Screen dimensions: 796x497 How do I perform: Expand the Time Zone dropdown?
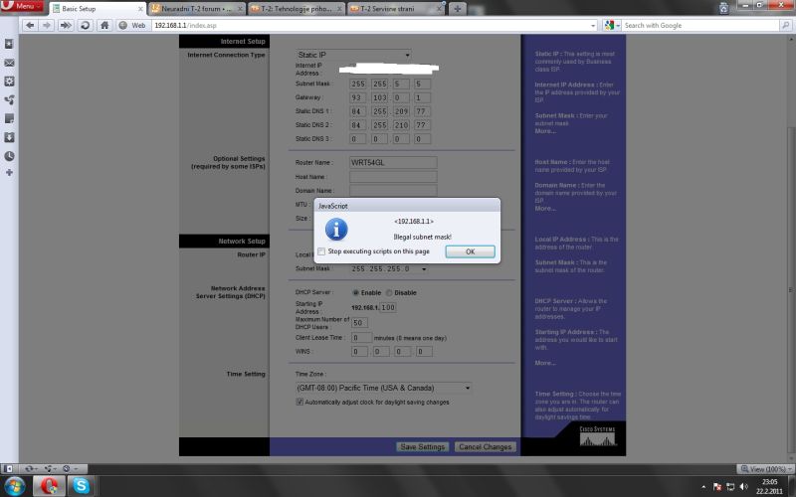tap(383, 388)
